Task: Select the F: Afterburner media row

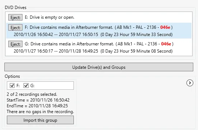Action: 99,31
